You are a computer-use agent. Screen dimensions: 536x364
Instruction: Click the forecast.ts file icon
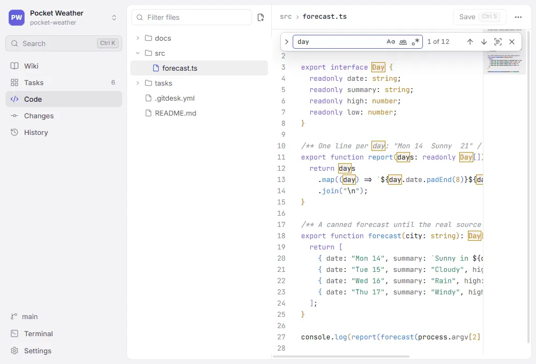[156, 68]
